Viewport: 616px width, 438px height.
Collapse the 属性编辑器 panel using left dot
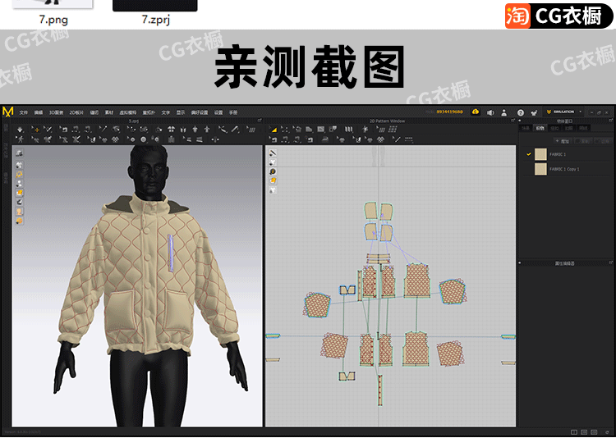coord(520,263)
